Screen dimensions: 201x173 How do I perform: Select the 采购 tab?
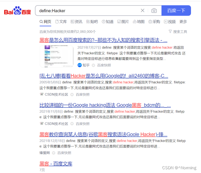coord(154,22)
